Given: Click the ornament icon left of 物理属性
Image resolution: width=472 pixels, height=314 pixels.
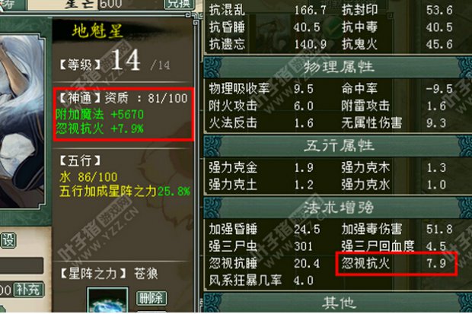Looking at the screenshot, I should click(213, 68).
